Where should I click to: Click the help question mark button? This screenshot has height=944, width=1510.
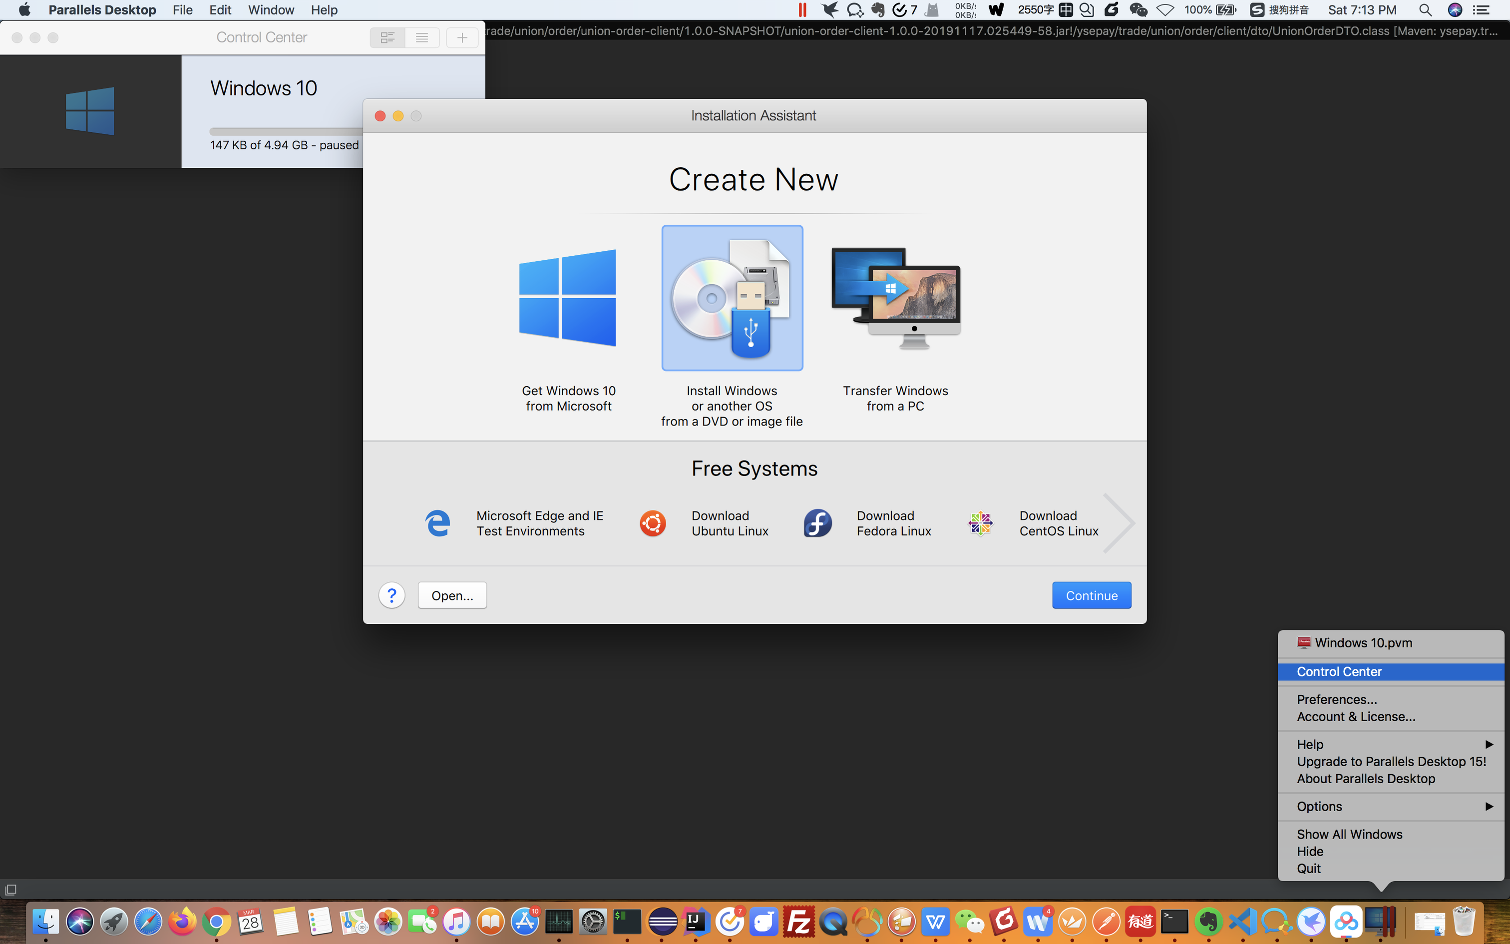392,595
